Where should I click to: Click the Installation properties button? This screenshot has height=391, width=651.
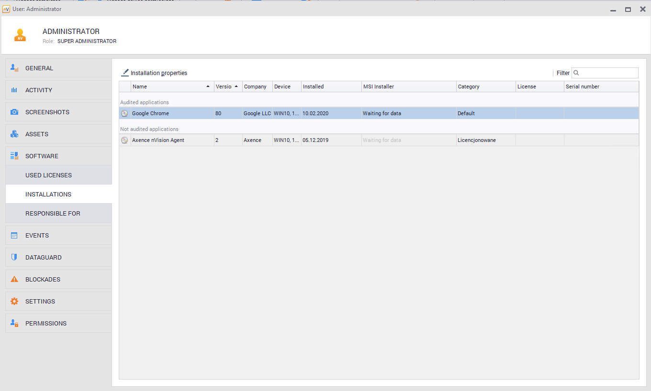154,73
